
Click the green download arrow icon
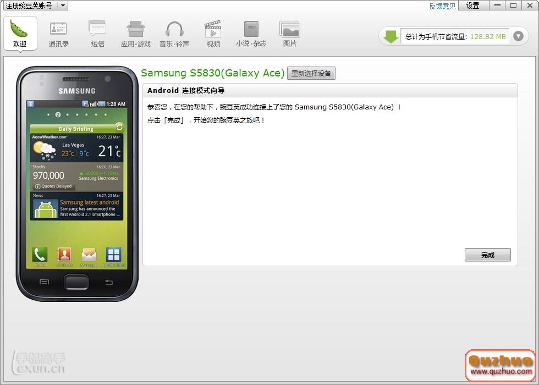pyautogui.click(x=391, y=36)
